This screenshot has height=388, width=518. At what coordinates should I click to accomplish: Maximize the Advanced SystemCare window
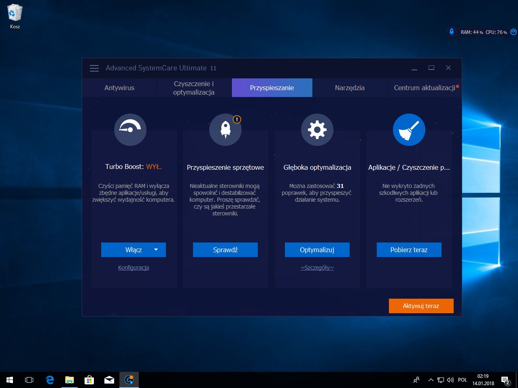431,68
